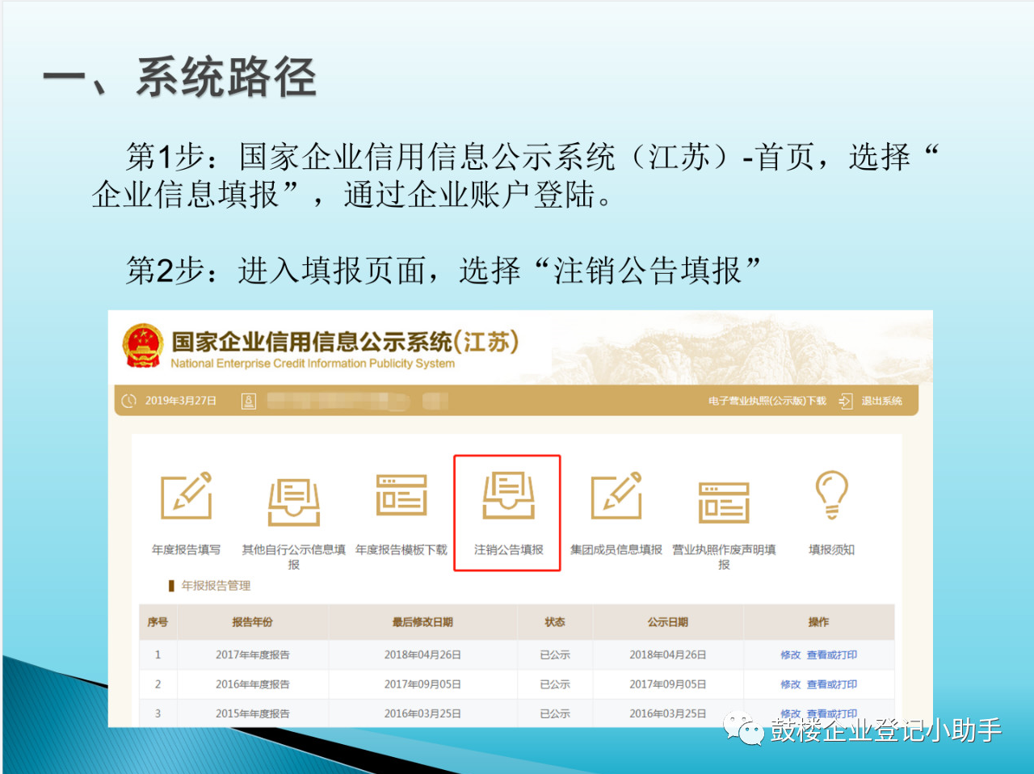Screen dimensions: 1034x774
Task: Click the 2019年3月27日 date in header bar
Action: click(181, 401)
